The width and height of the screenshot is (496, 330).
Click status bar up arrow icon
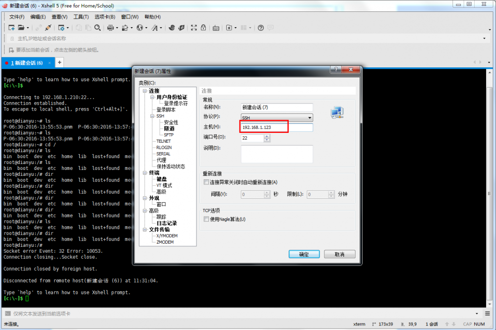(447, 324)
